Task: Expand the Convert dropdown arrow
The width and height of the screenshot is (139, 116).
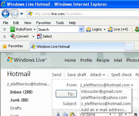Action: point(33,37)
